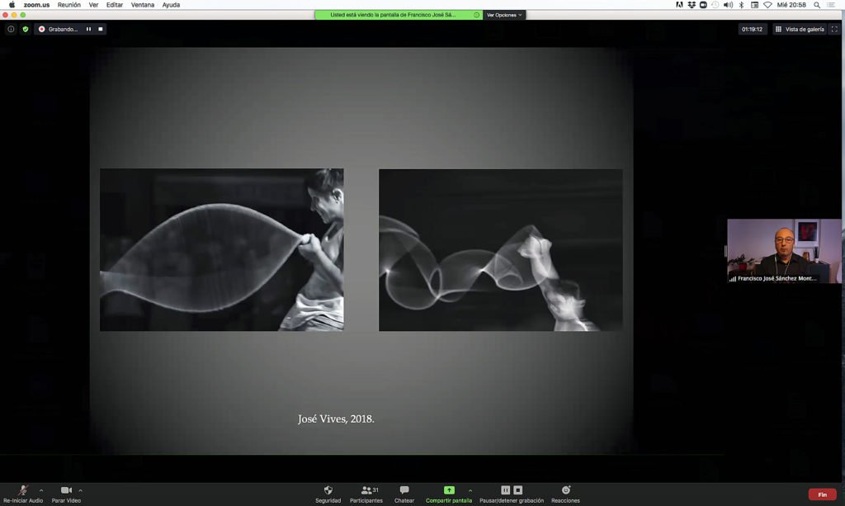Screen dimensions: 845x506
Task: Expand audio options arrow beside microphone
Action: tap(41, 490)
